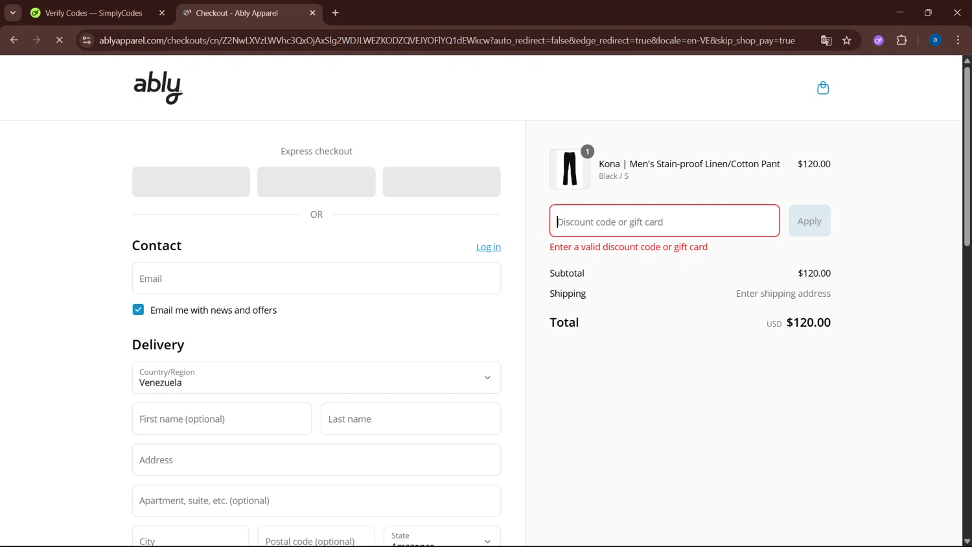Click the Total $120.00 amount

(x=808, y=322)
